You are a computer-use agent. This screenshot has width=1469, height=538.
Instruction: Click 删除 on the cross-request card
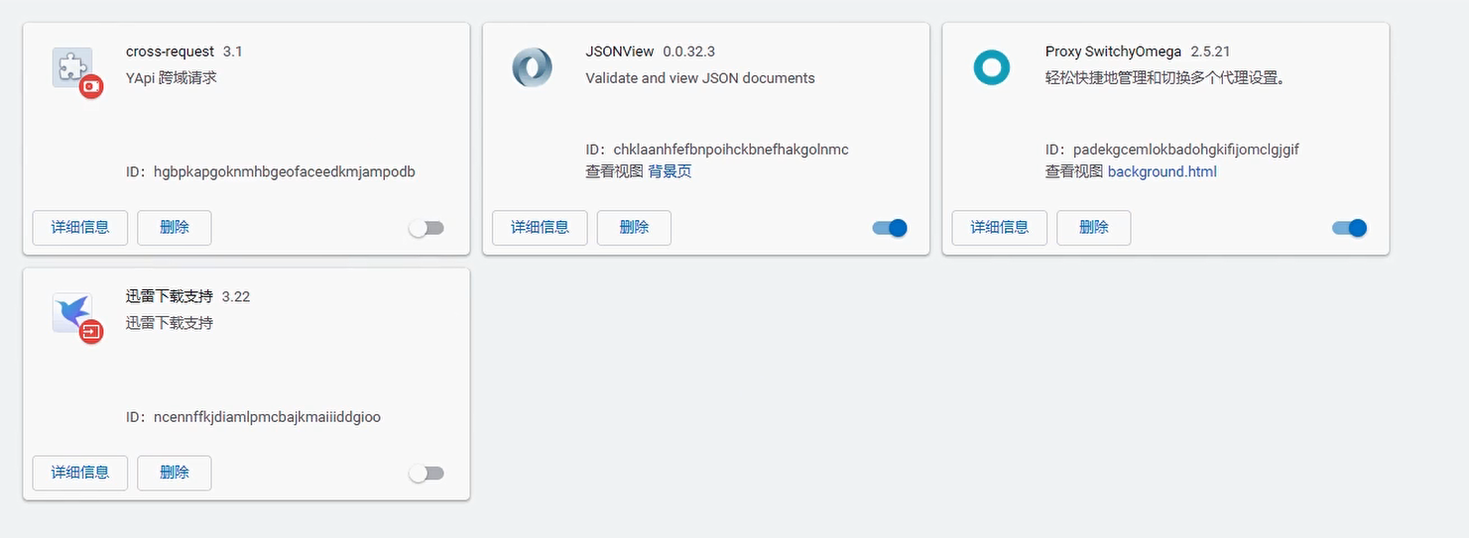(175, 227)
